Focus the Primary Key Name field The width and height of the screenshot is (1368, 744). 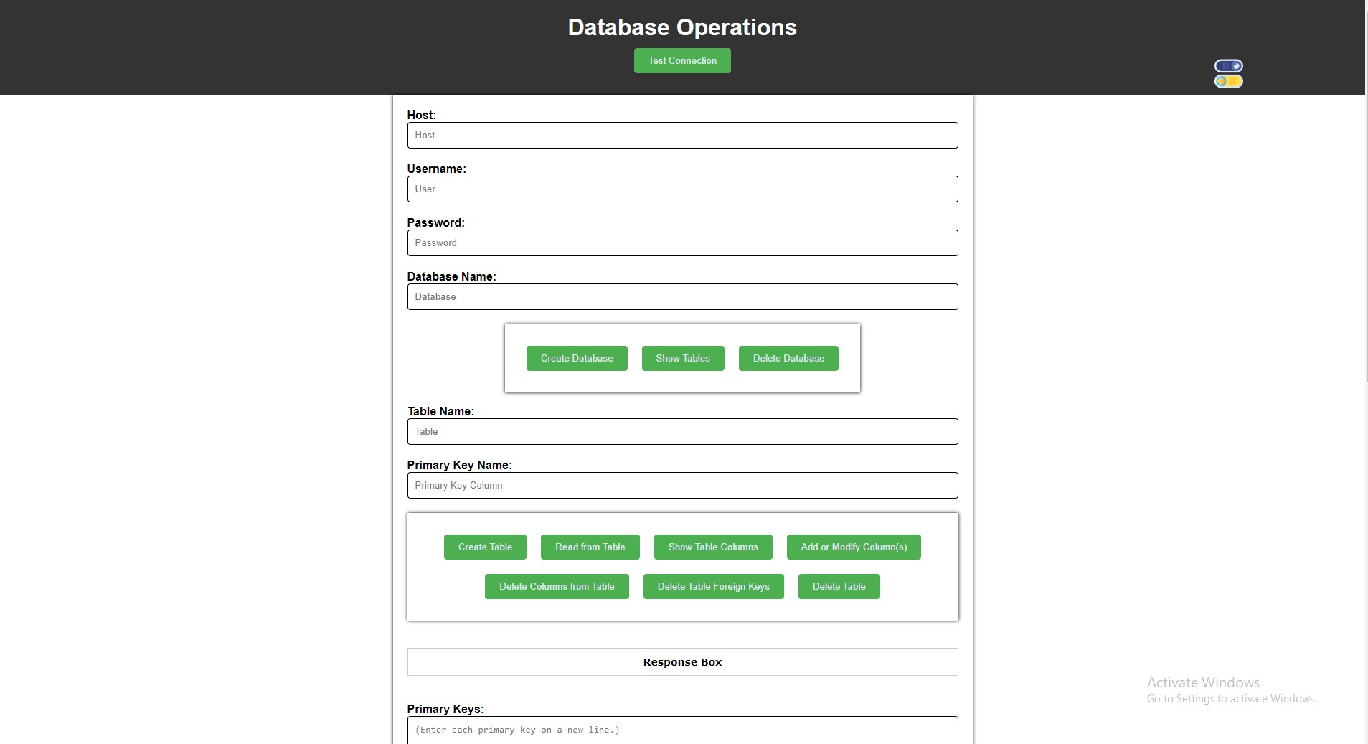click(x=682, y=486)
